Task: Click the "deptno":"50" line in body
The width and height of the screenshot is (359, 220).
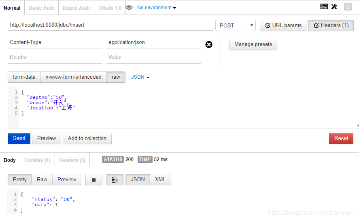Action: coord(47,97)
